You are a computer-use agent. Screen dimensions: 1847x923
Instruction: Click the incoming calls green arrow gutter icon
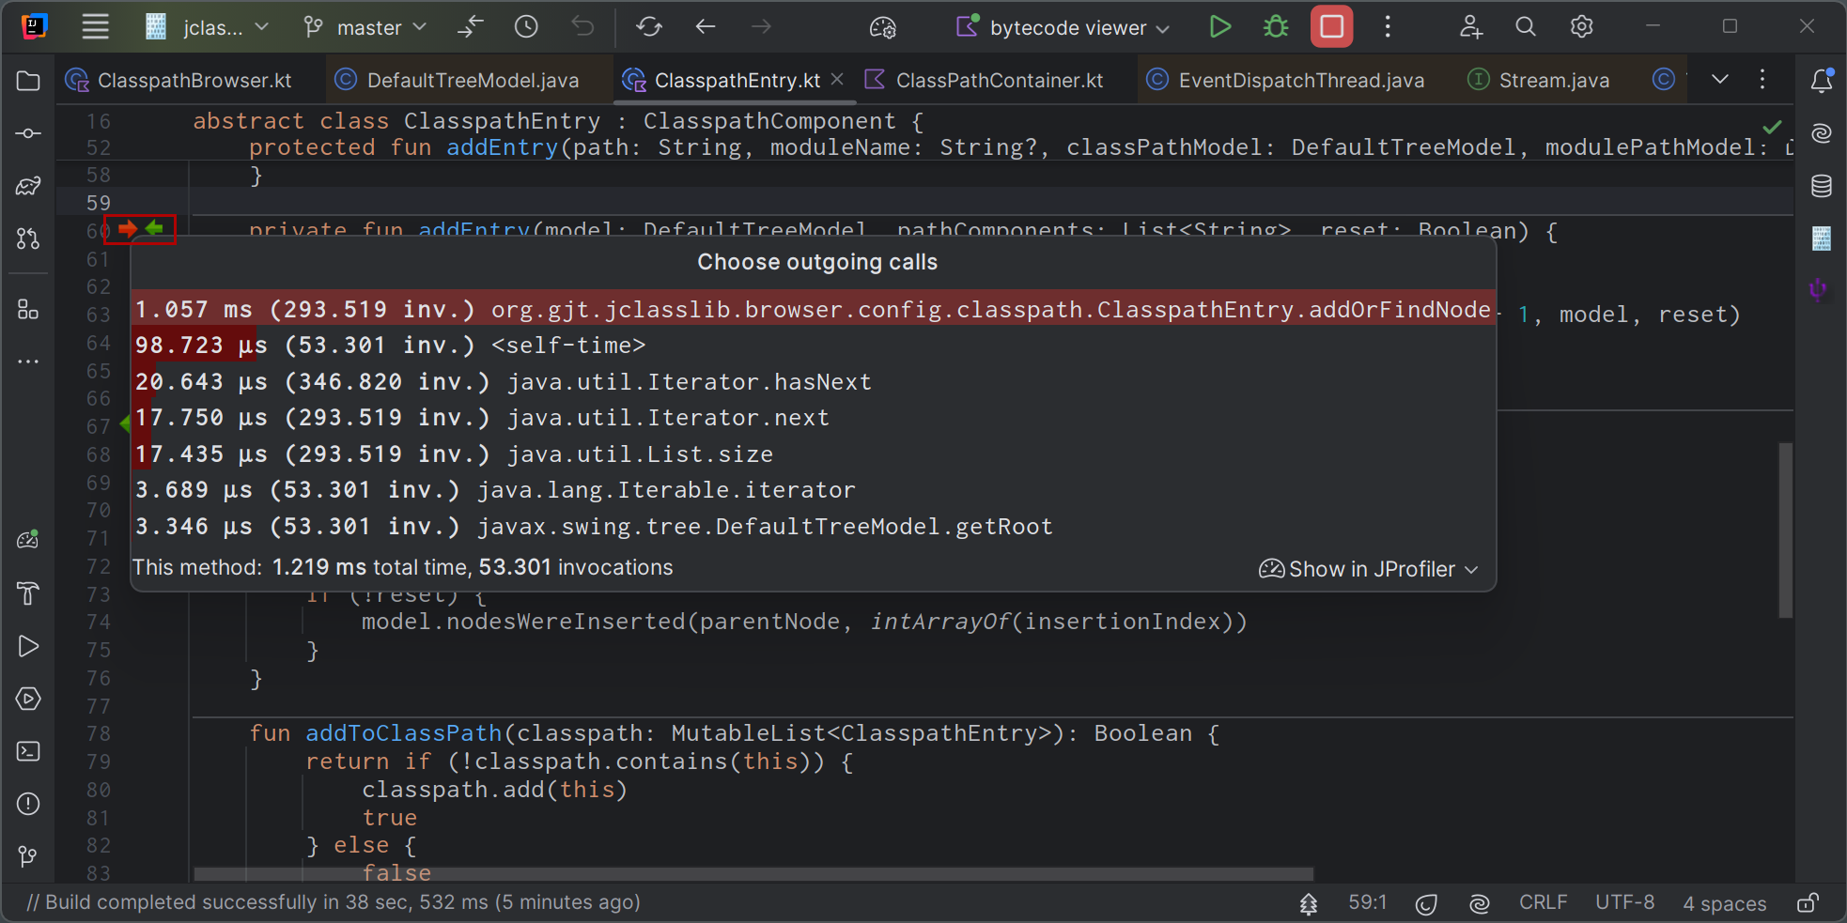pos(154,228)
